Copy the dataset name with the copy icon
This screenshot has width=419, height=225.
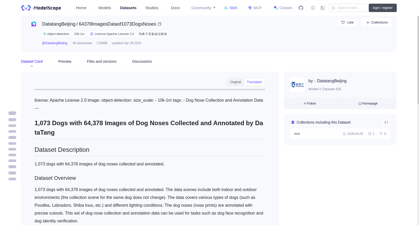click(x=159, y=24)
